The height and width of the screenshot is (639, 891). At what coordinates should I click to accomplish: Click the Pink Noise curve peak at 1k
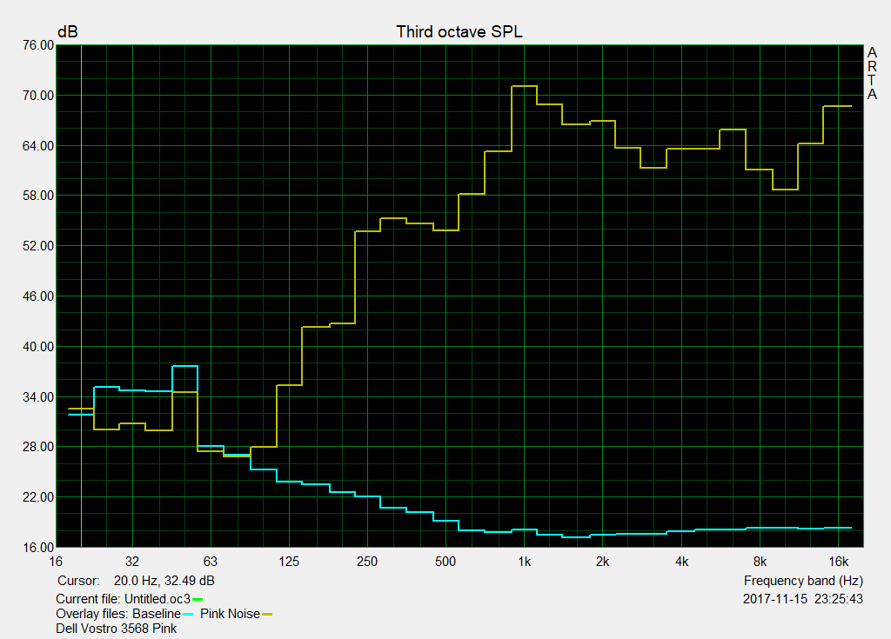pyautogui.click(x=524, y=86)
